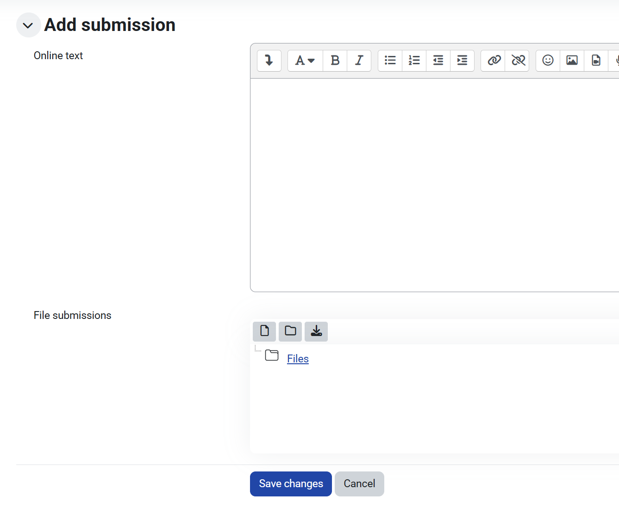Remove link with the unlink icon
Image resolution: width=619 pixels, height=526 pixels.
[x=518, y=61]
